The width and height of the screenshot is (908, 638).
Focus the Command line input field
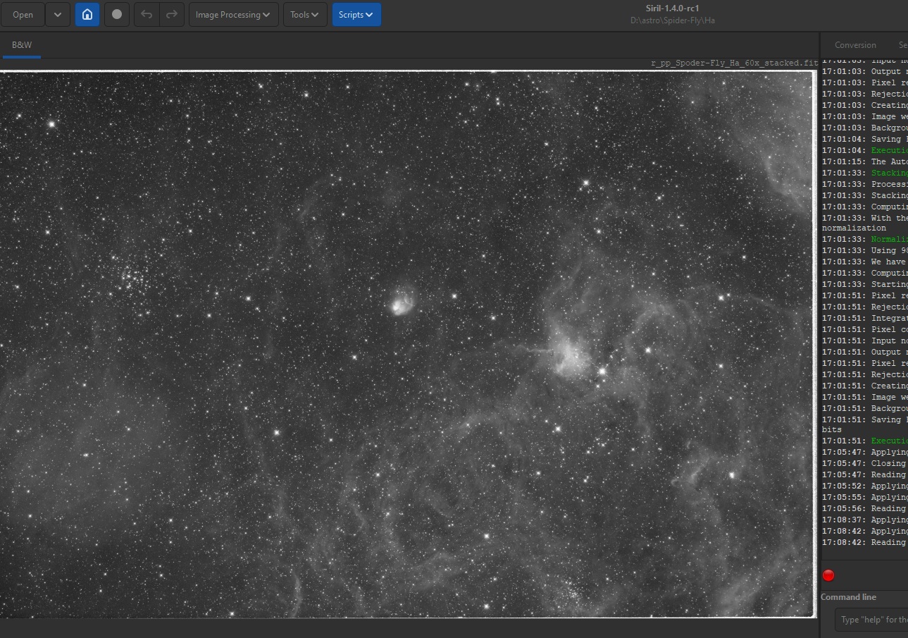[x=872, y=620]
